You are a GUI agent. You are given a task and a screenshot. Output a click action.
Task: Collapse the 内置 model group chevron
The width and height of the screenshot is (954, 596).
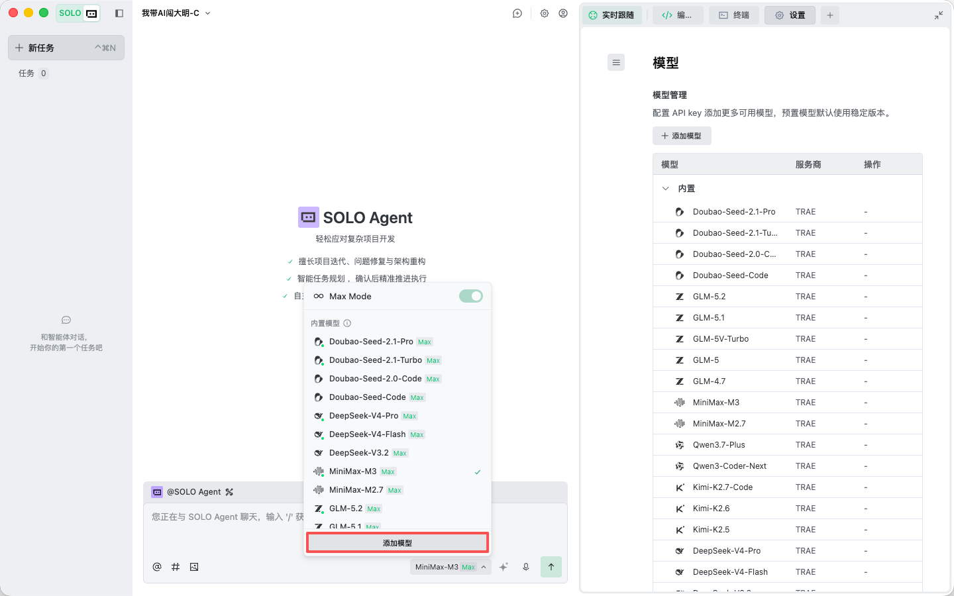(666, 189)
